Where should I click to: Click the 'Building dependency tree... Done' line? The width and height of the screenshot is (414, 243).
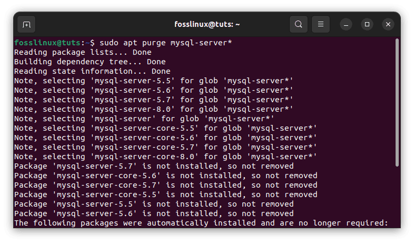90,62
